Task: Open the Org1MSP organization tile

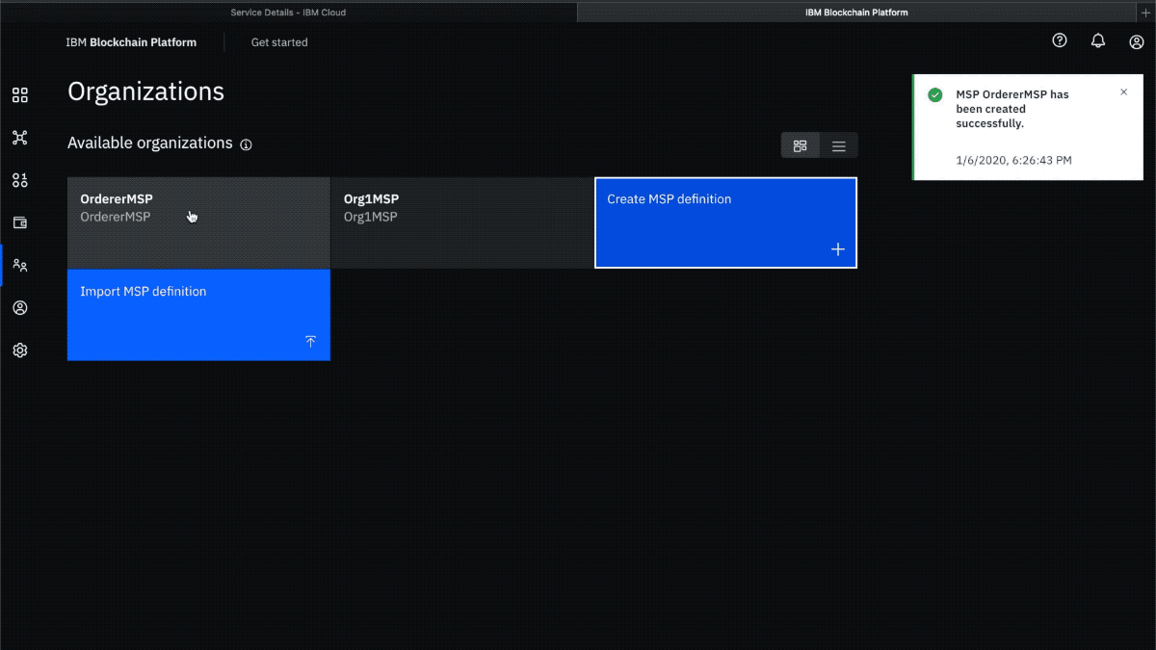Action: [462, 222]
